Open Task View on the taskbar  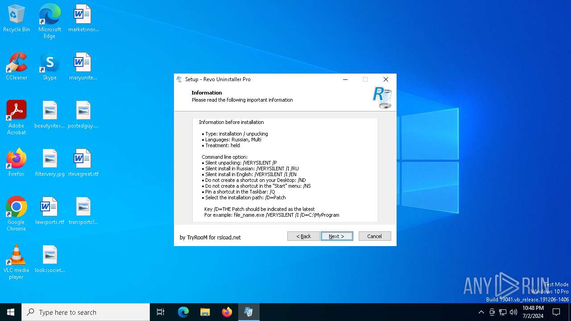point(161,312)
